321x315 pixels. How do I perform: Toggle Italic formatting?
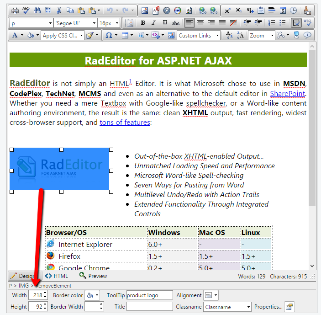[154, 23]
